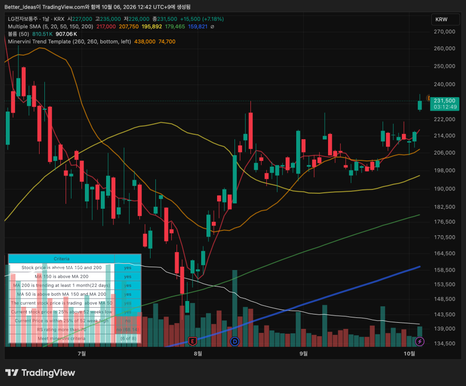Screen dimensions: 466x386
Task: Click the 볼륨 (50) volume indicator legend
Action: pos(18,34)
